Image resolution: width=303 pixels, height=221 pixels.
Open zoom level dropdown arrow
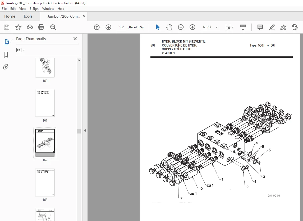coord(217,27)
